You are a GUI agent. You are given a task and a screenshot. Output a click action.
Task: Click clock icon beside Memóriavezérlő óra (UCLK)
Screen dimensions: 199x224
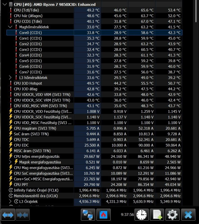11,196
